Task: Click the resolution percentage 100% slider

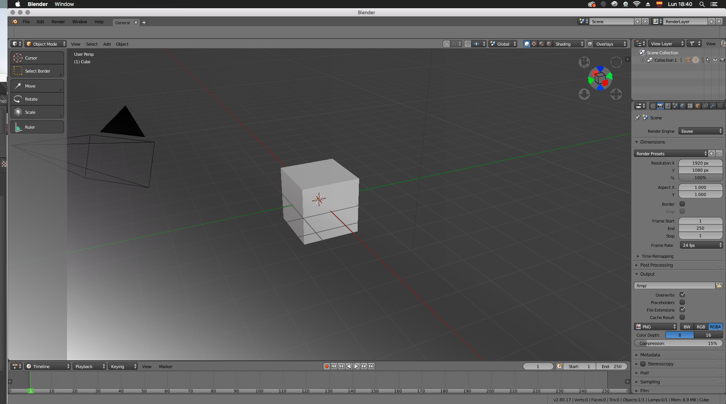Action: pos(700,178)
